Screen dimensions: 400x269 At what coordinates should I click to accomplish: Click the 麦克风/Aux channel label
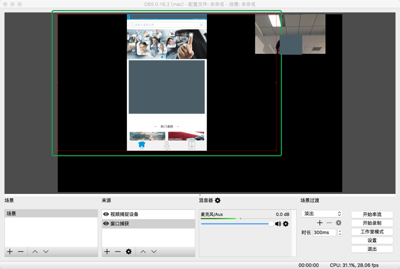point(211,214)
